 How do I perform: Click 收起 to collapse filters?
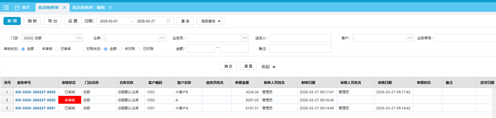[268, 67]
